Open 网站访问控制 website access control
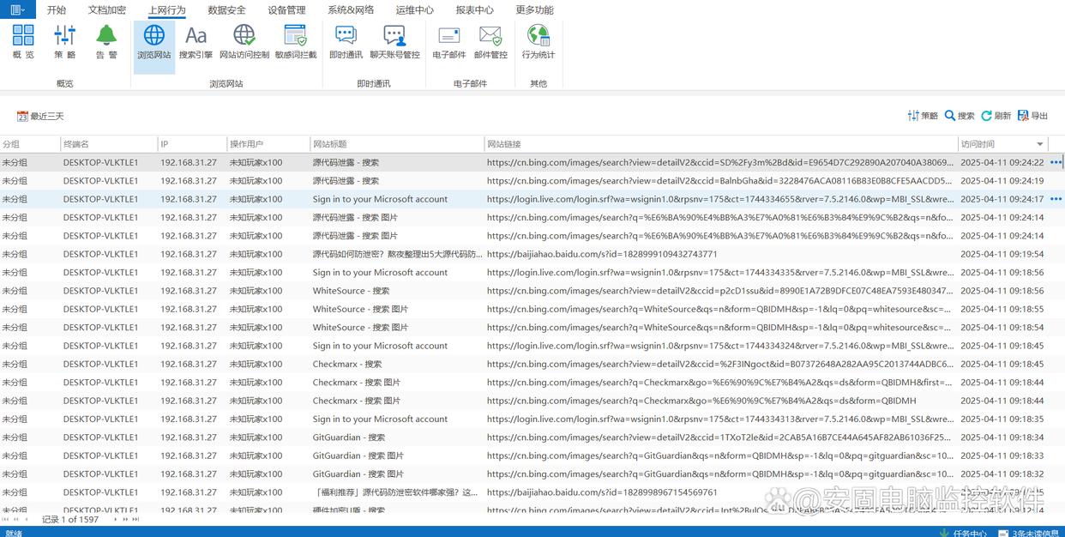 pos(244,41)
